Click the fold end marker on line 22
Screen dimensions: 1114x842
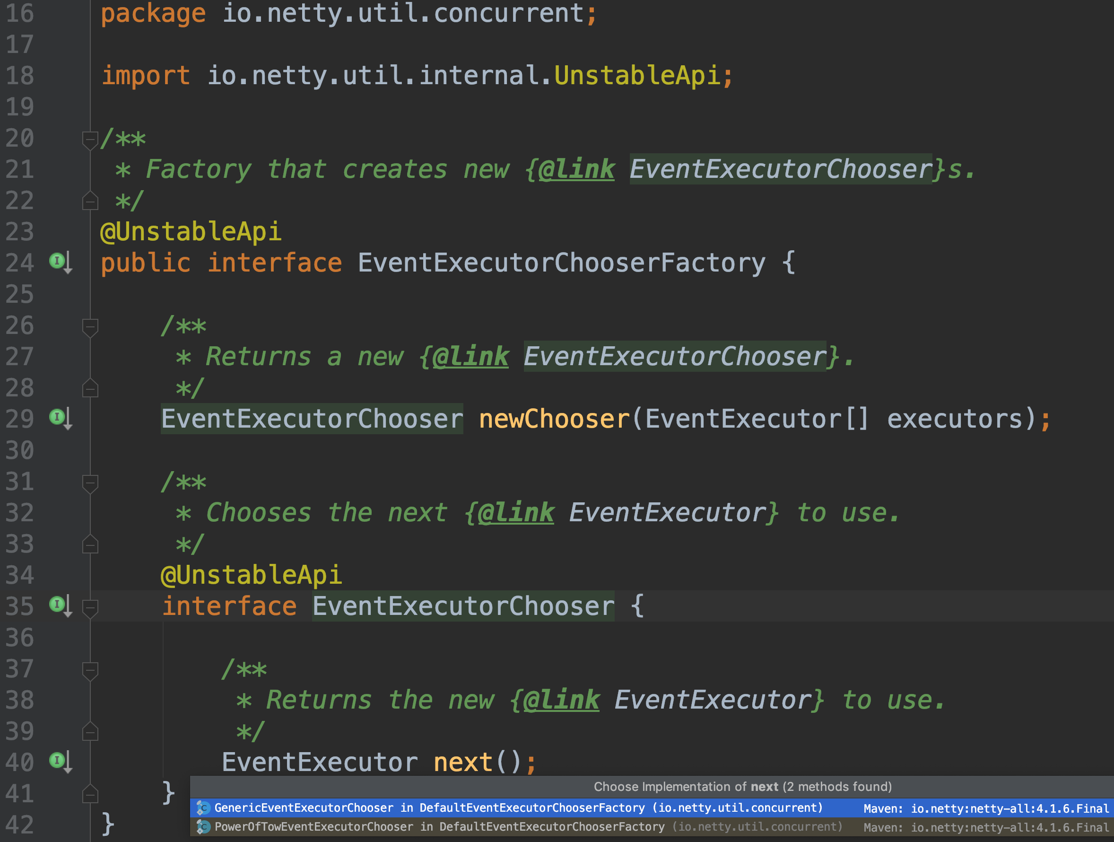pos(90,201)
